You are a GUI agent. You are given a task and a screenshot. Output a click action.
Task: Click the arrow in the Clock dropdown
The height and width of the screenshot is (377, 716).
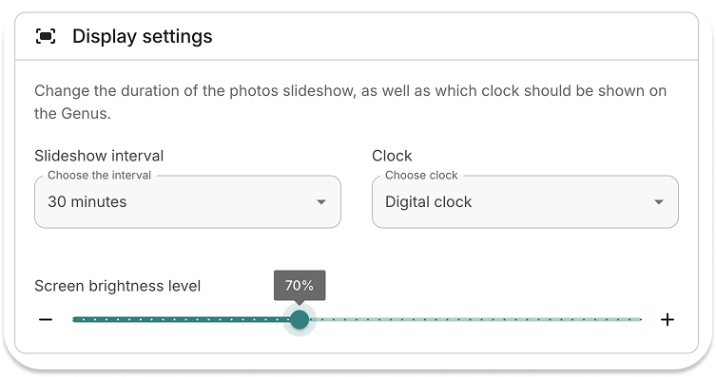point(658,202)
